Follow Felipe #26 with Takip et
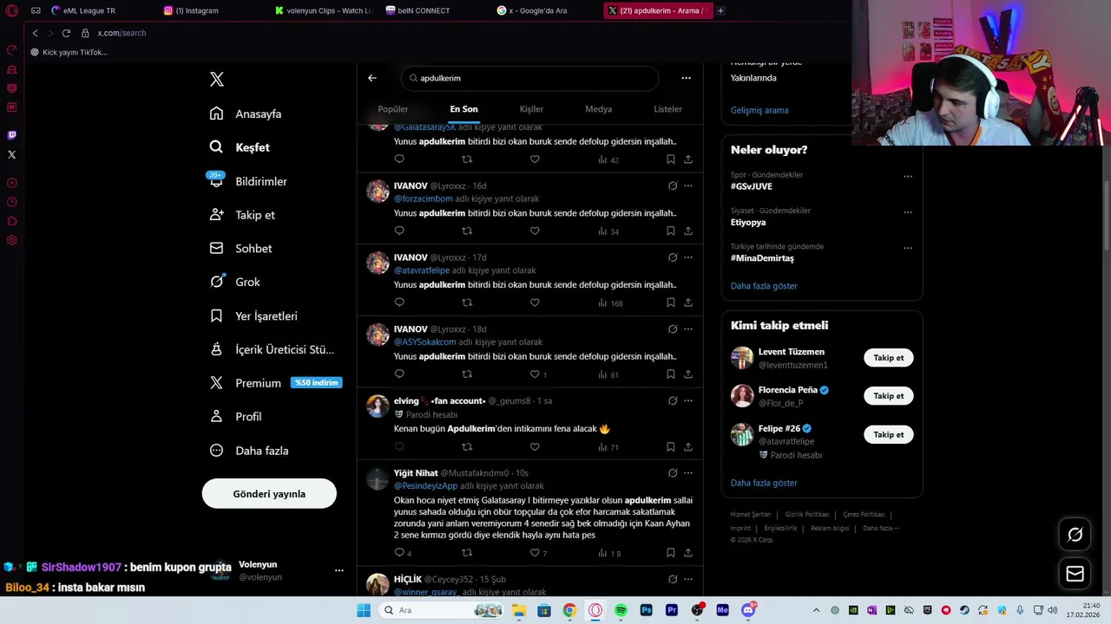The height and width of the screenshot is (624, 1111). 888,434
